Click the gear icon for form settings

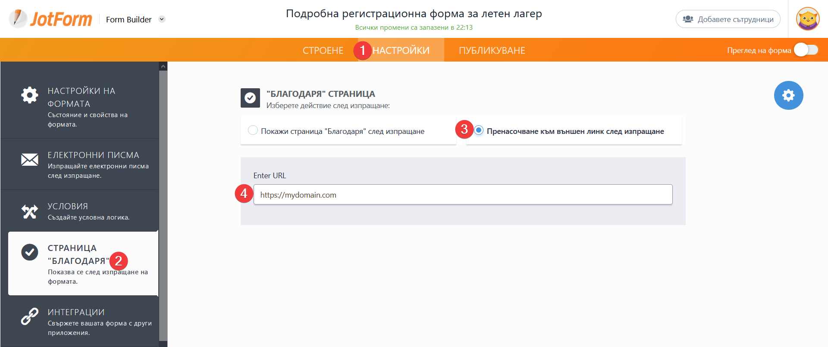[x=30, y=95]
